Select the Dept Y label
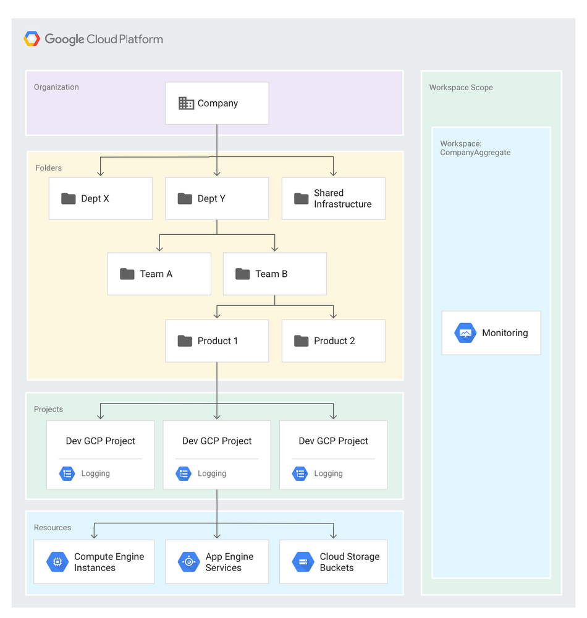The height and width of the screenshot is (618, 587). coord(211,198)
